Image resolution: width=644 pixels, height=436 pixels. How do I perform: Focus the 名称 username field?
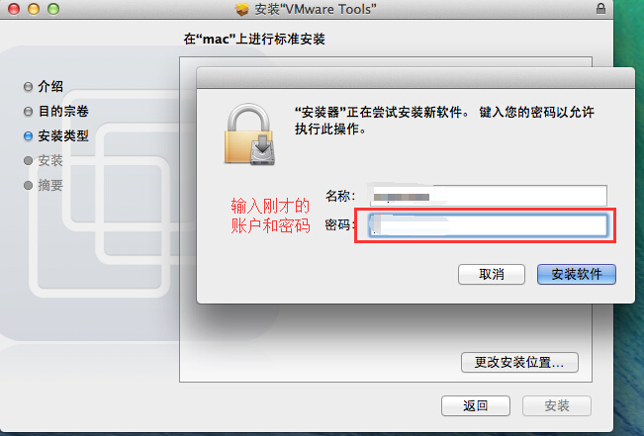tap(488, 196)
